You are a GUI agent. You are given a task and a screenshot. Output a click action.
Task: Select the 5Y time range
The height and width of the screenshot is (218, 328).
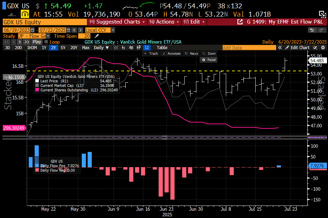coord(63,48)
